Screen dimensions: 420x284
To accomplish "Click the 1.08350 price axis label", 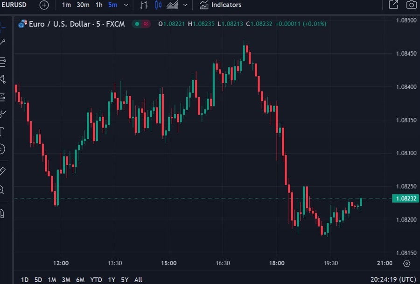I will 406,120.
